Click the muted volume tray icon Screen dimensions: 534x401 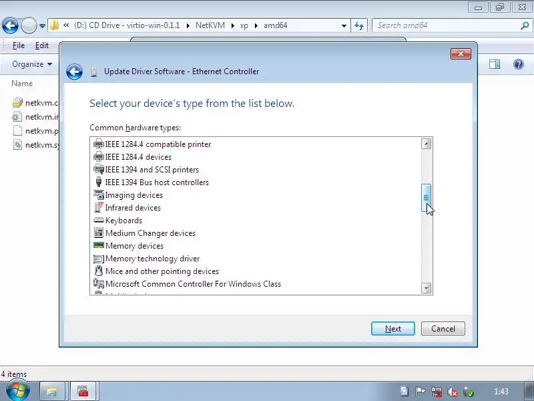coord(453,392)
